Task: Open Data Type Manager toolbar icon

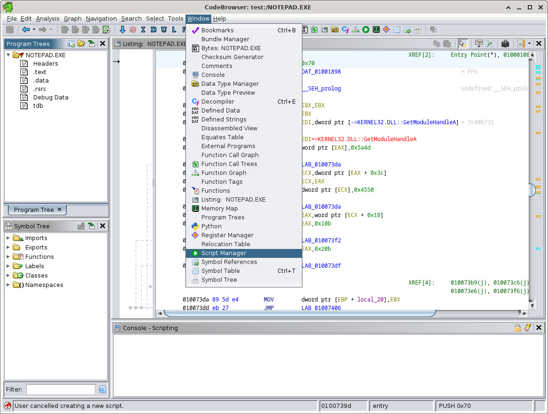Action: (x=335, y=30)
